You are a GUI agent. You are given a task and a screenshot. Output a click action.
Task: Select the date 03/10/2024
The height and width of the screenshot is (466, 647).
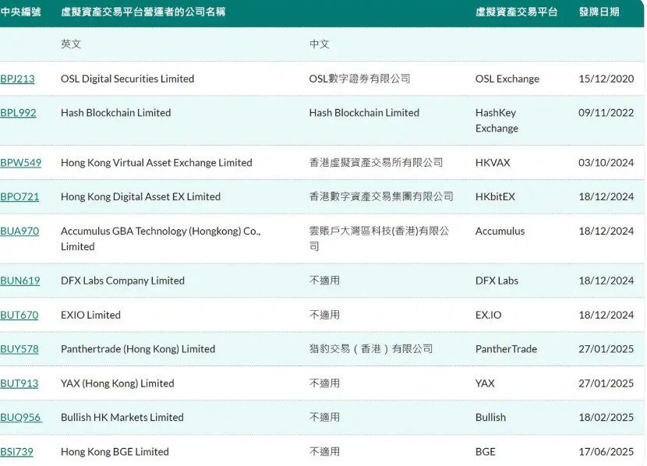coord(606,163)
